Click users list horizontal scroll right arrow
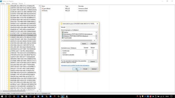Screen dimensions: 175x98 (94, 41)
